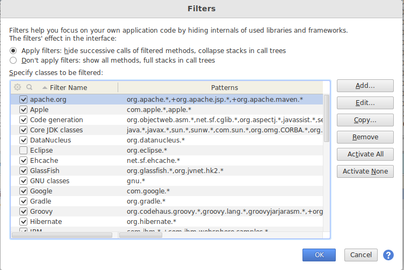404x270 pixels.
Task: Select the Google filter name
Action: coord(41,191)
